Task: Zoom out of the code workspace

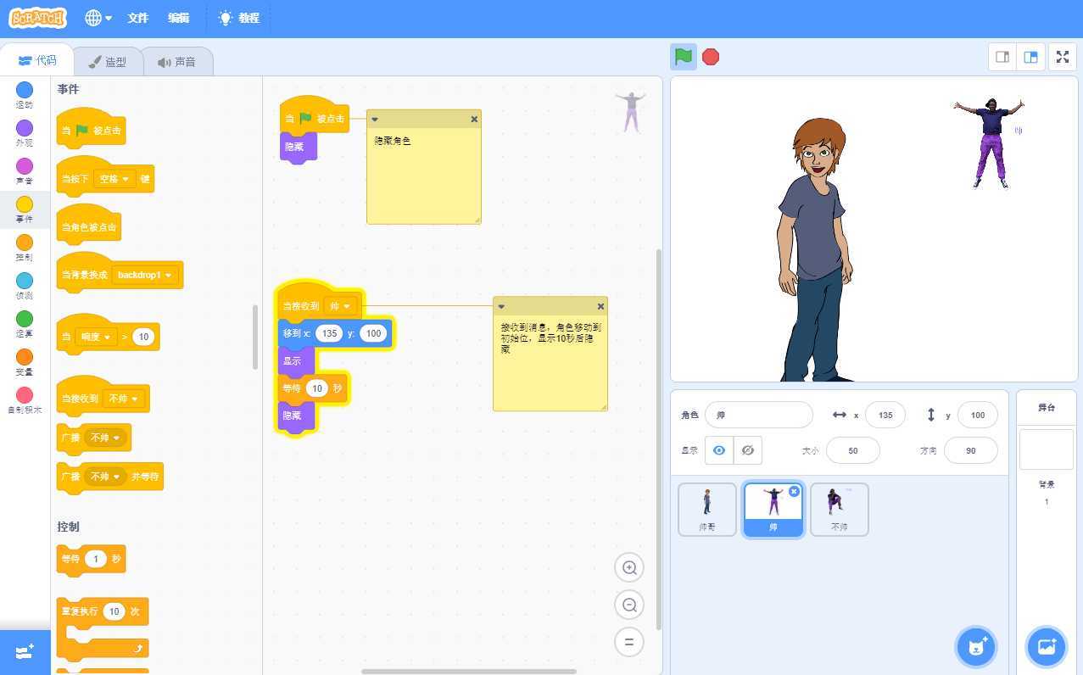Action: pos(629,605)
